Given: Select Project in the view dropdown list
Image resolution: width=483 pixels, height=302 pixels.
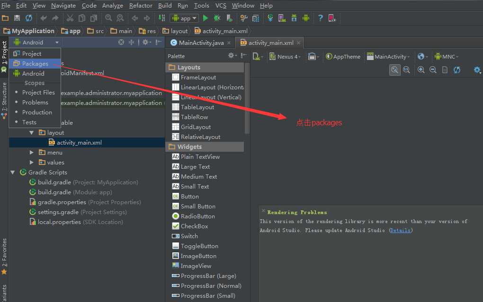Looking at the screenshot, I should coord(35,53).
